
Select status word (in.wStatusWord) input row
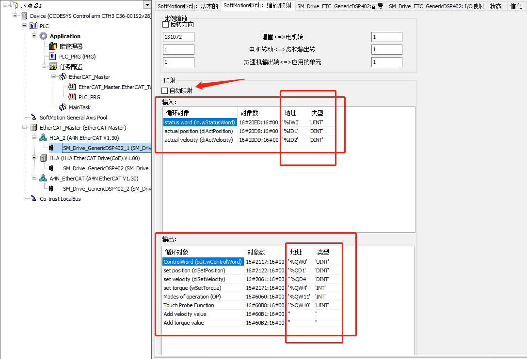(x=249, y=122)
